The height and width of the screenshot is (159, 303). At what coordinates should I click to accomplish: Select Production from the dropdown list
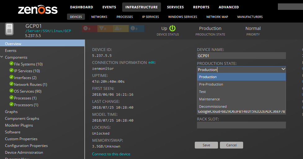coord(241,77)
